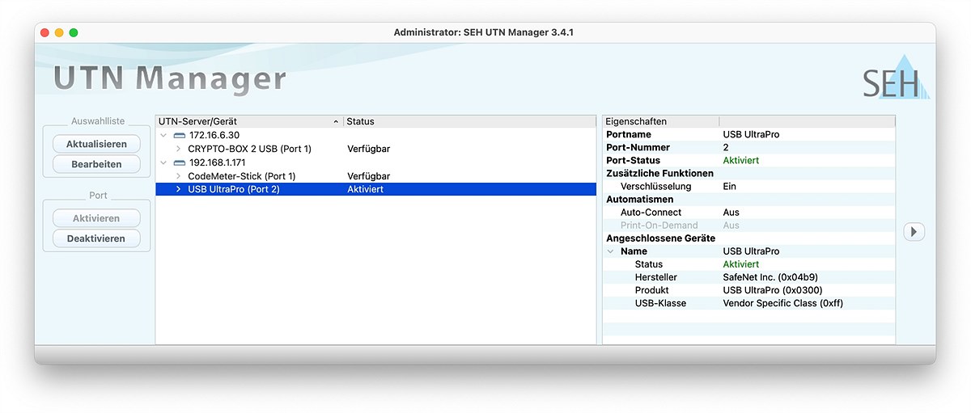Click the Status column header
This screenshot has height=413, width=971.
point(469,121)
